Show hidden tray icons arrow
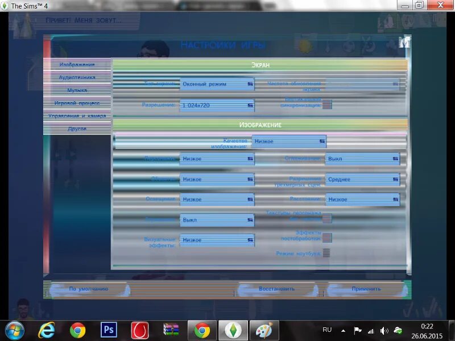 coord(343,330)
